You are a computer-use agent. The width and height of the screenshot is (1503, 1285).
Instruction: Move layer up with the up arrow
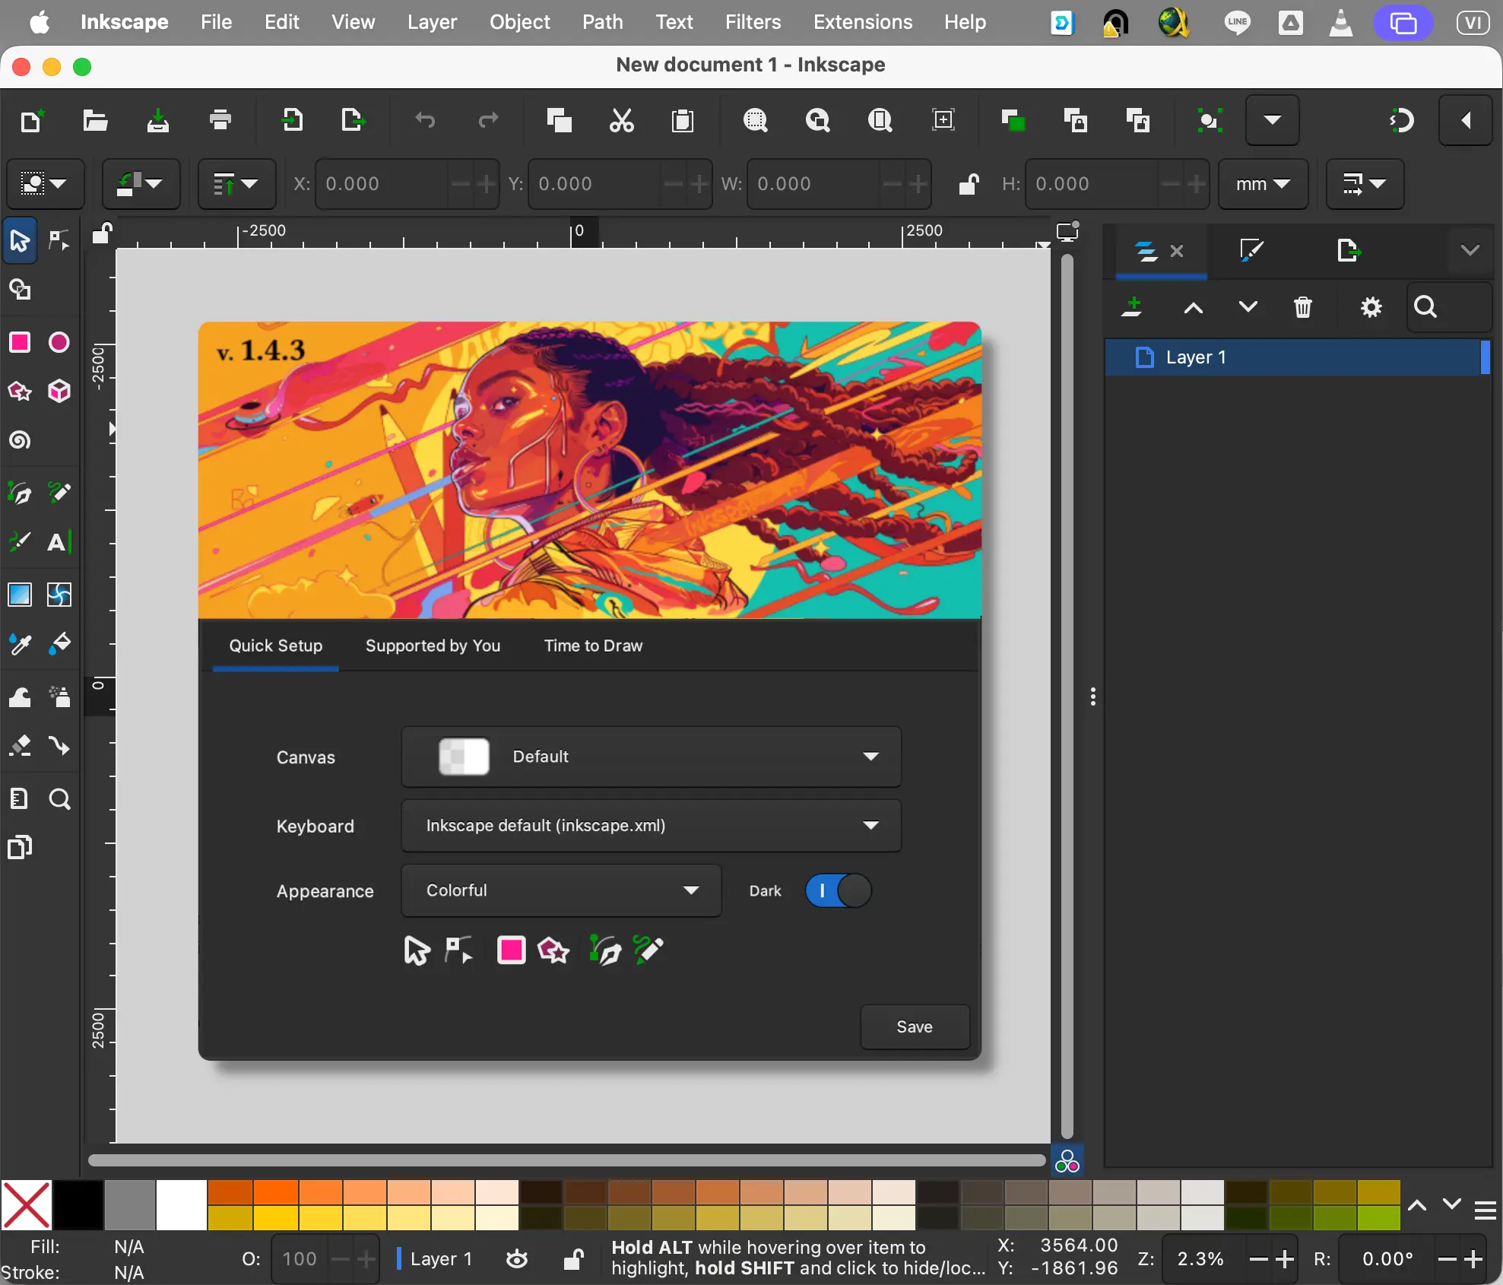coord(1193,307)
